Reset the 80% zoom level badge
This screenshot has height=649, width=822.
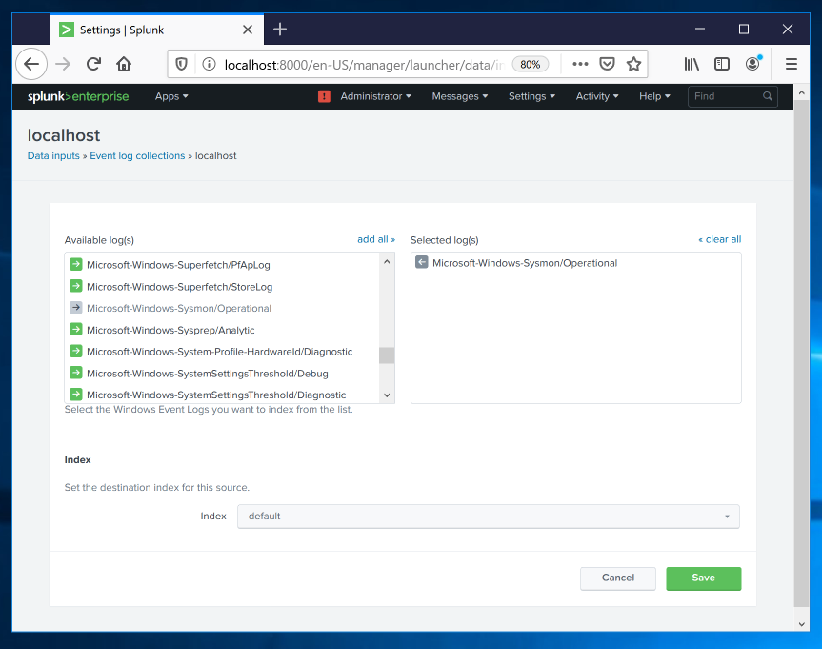click(530, 64)
